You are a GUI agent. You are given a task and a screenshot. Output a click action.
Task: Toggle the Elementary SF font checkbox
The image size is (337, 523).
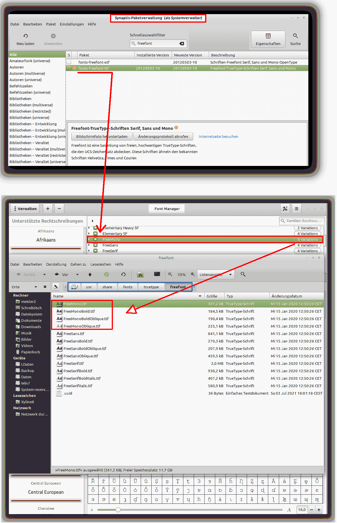95,234
